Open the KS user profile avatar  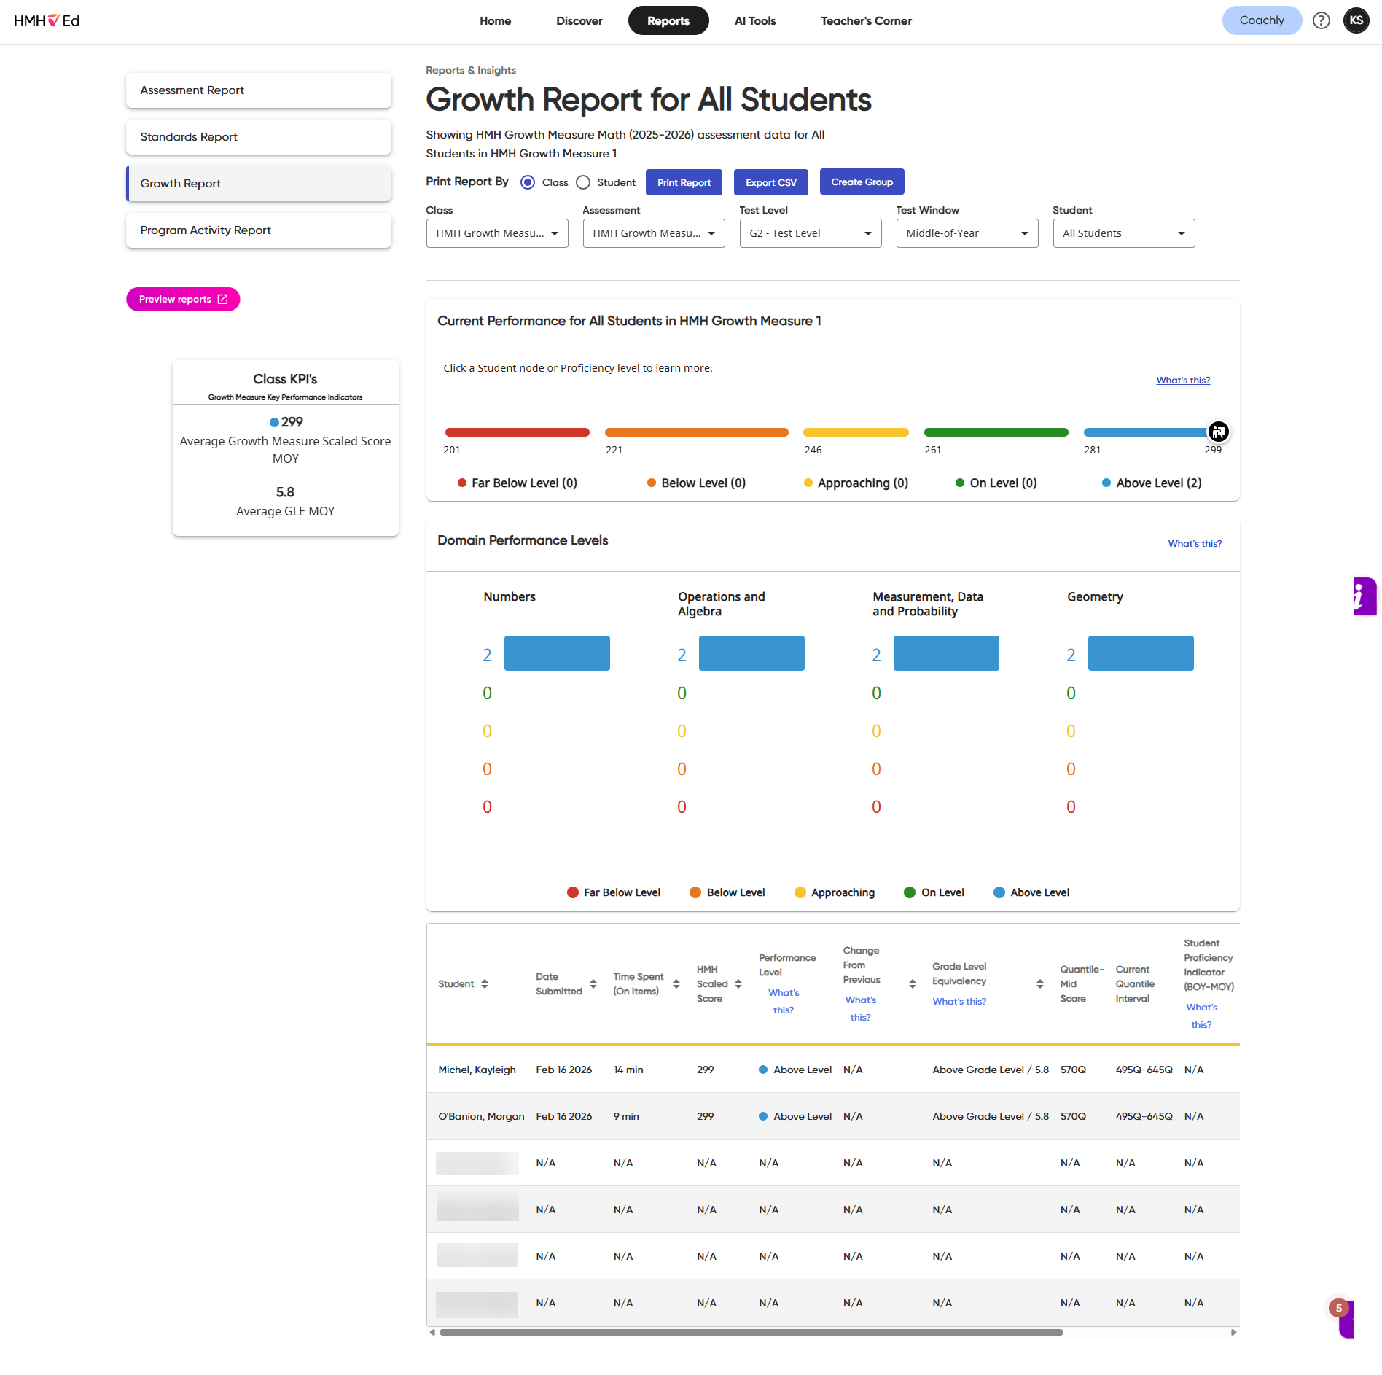pyautogui.click(x=1356, y=20)
